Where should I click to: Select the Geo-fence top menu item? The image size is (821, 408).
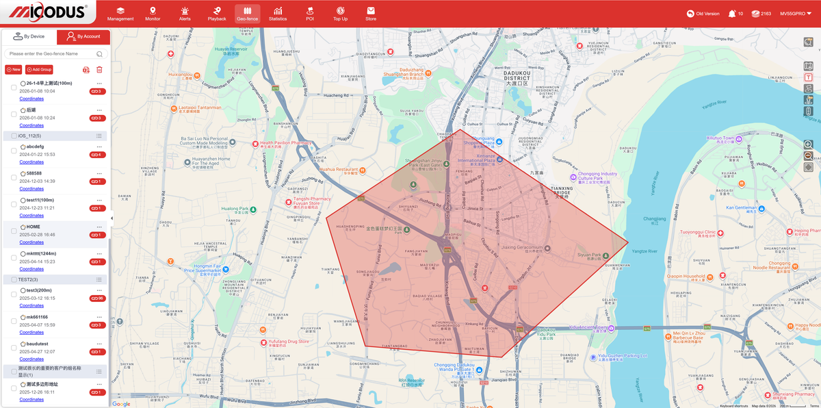(x=247, y=14)
